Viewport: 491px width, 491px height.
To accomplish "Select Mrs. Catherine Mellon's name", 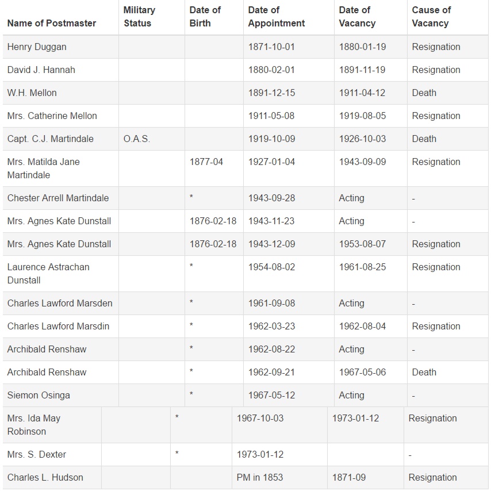I will (52, 116).
